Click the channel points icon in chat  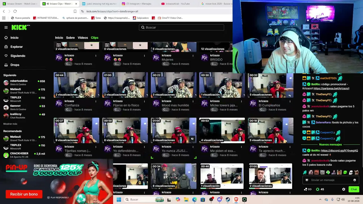(307, 189)
